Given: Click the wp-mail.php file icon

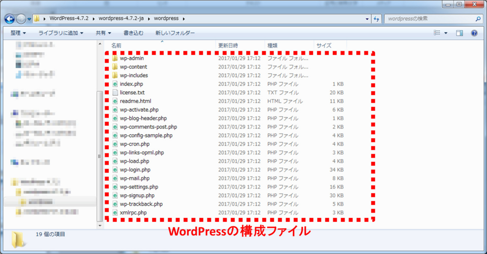Looking at the screenshot, I should click(115, 179).
